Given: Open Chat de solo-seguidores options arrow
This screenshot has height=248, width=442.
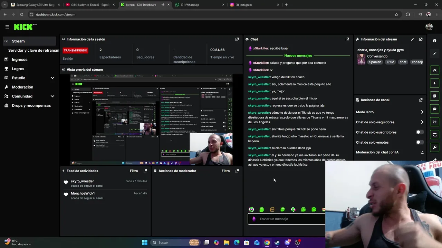Looking at the screenshot, I should click(x=422, y=122).
